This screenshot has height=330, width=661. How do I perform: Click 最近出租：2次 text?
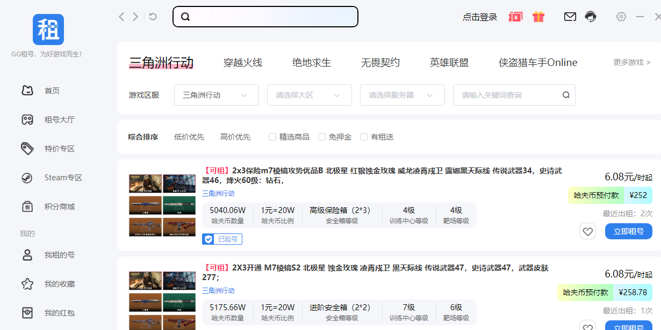pyautogui.click(x=628, y=214)
